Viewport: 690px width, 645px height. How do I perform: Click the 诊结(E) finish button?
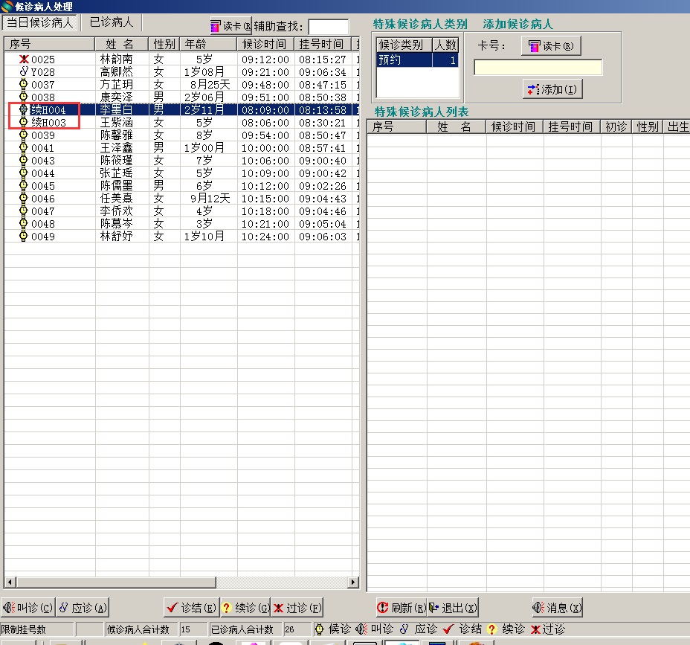tap(191, 608)
